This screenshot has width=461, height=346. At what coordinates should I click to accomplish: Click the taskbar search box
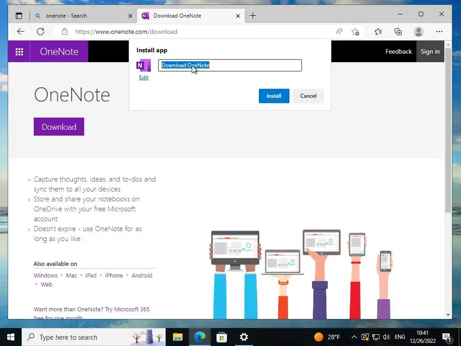coord(94,337)
